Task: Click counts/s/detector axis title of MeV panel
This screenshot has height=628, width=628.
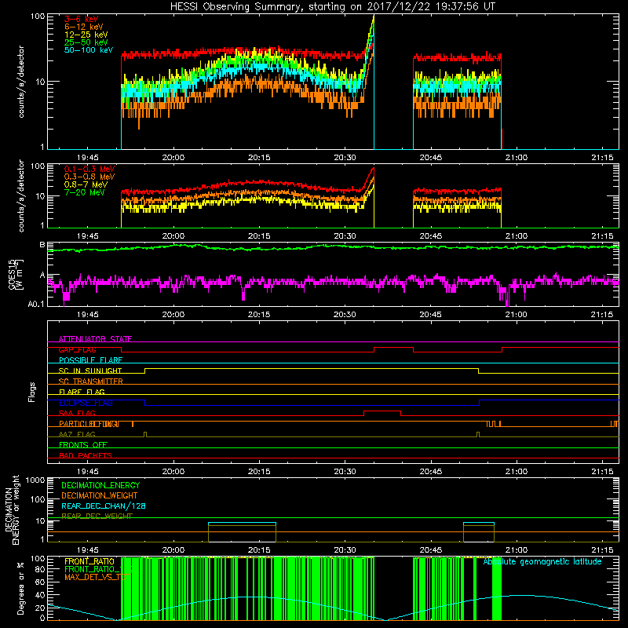Action: click(x=21, y=196)
